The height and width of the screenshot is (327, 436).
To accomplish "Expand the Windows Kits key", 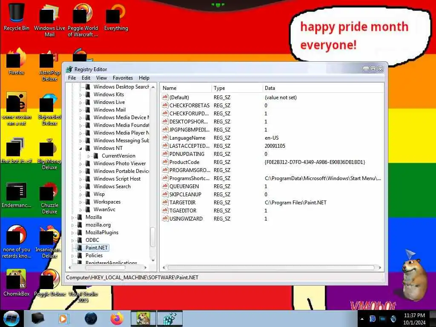I will pyautogui.click(x=80, y=95).
